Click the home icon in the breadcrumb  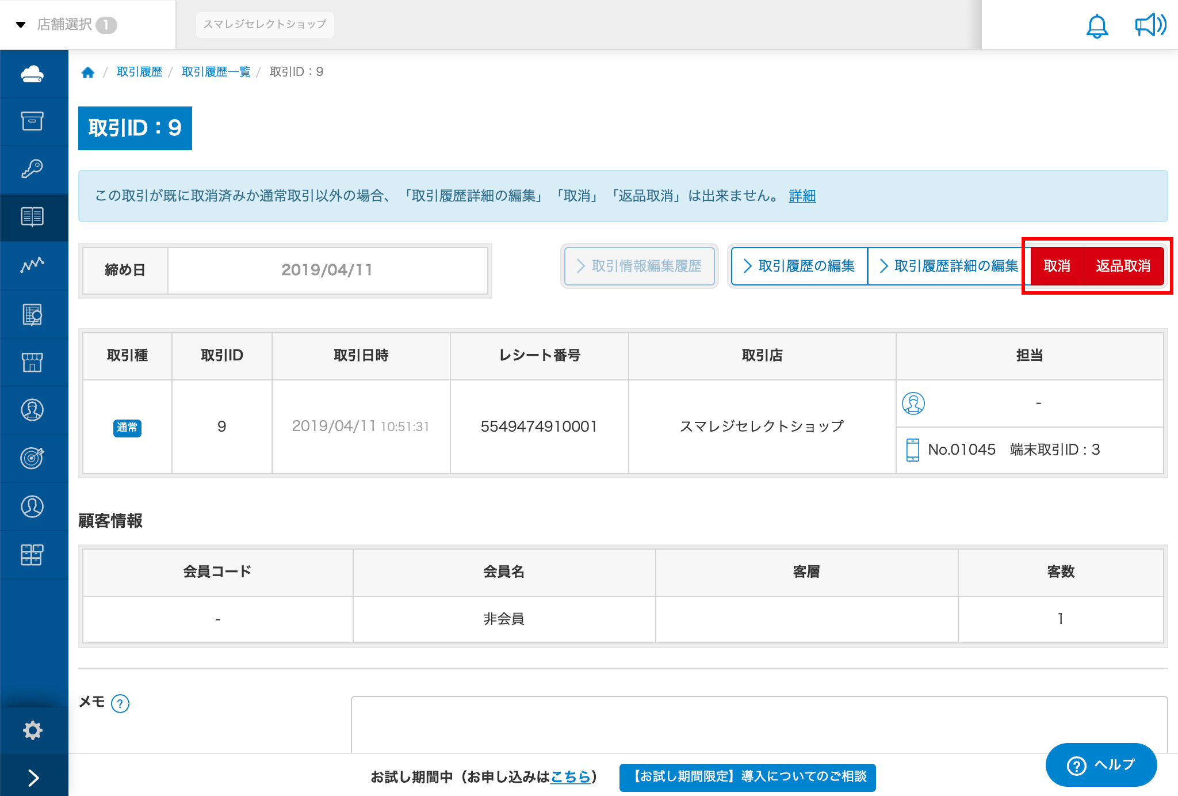click(88, 72)
